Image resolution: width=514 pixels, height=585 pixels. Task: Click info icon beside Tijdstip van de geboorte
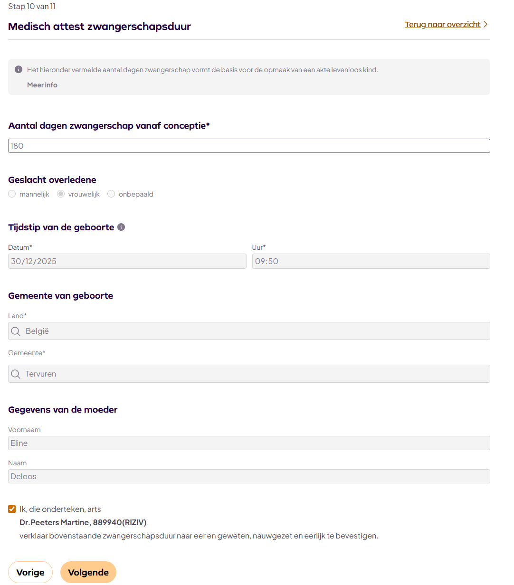[121, 227]
